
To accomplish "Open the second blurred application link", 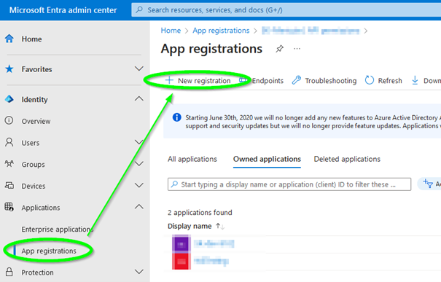I will (x=211, y=261).
